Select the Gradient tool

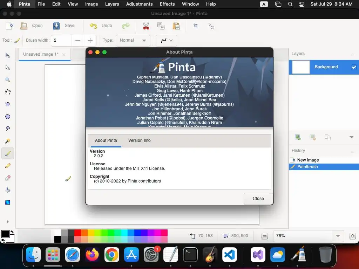click(8, 202)
